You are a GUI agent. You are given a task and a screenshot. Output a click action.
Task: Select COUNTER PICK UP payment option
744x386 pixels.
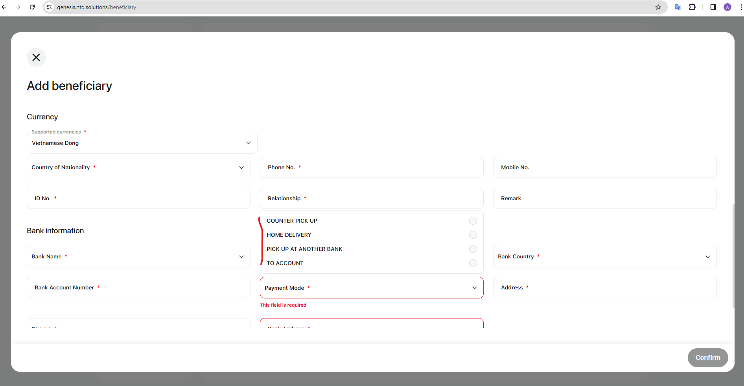[473, 221]
